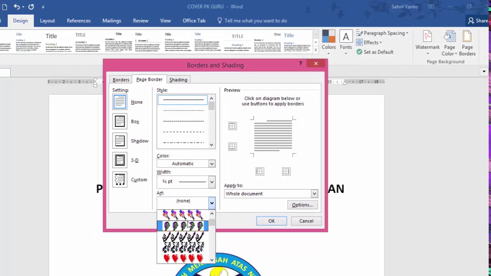Click Set as Default checkmark icon
Image resolution: width=491 pixels, height=276 pixels.
(359, 52)
